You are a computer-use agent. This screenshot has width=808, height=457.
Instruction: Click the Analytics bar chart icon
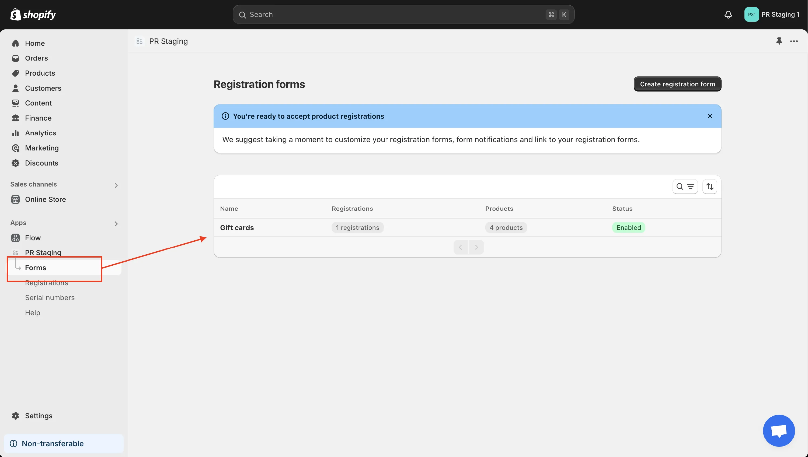[15, 133]
